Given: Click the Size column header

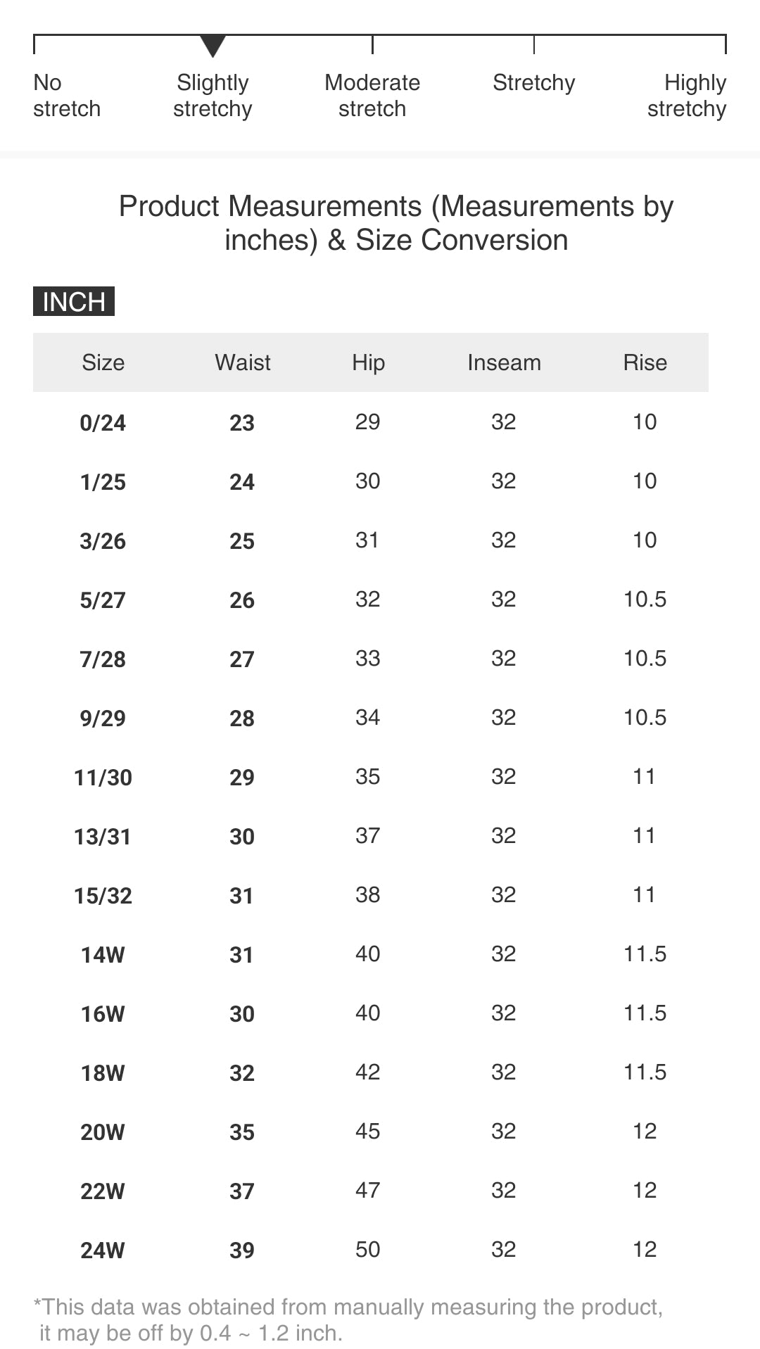Looking at the screenshot, I should (103, 362).
